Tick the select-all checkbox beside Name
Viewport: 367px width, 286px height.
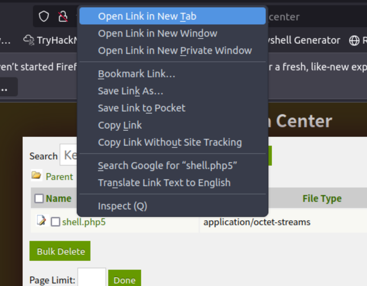point(39,198)
